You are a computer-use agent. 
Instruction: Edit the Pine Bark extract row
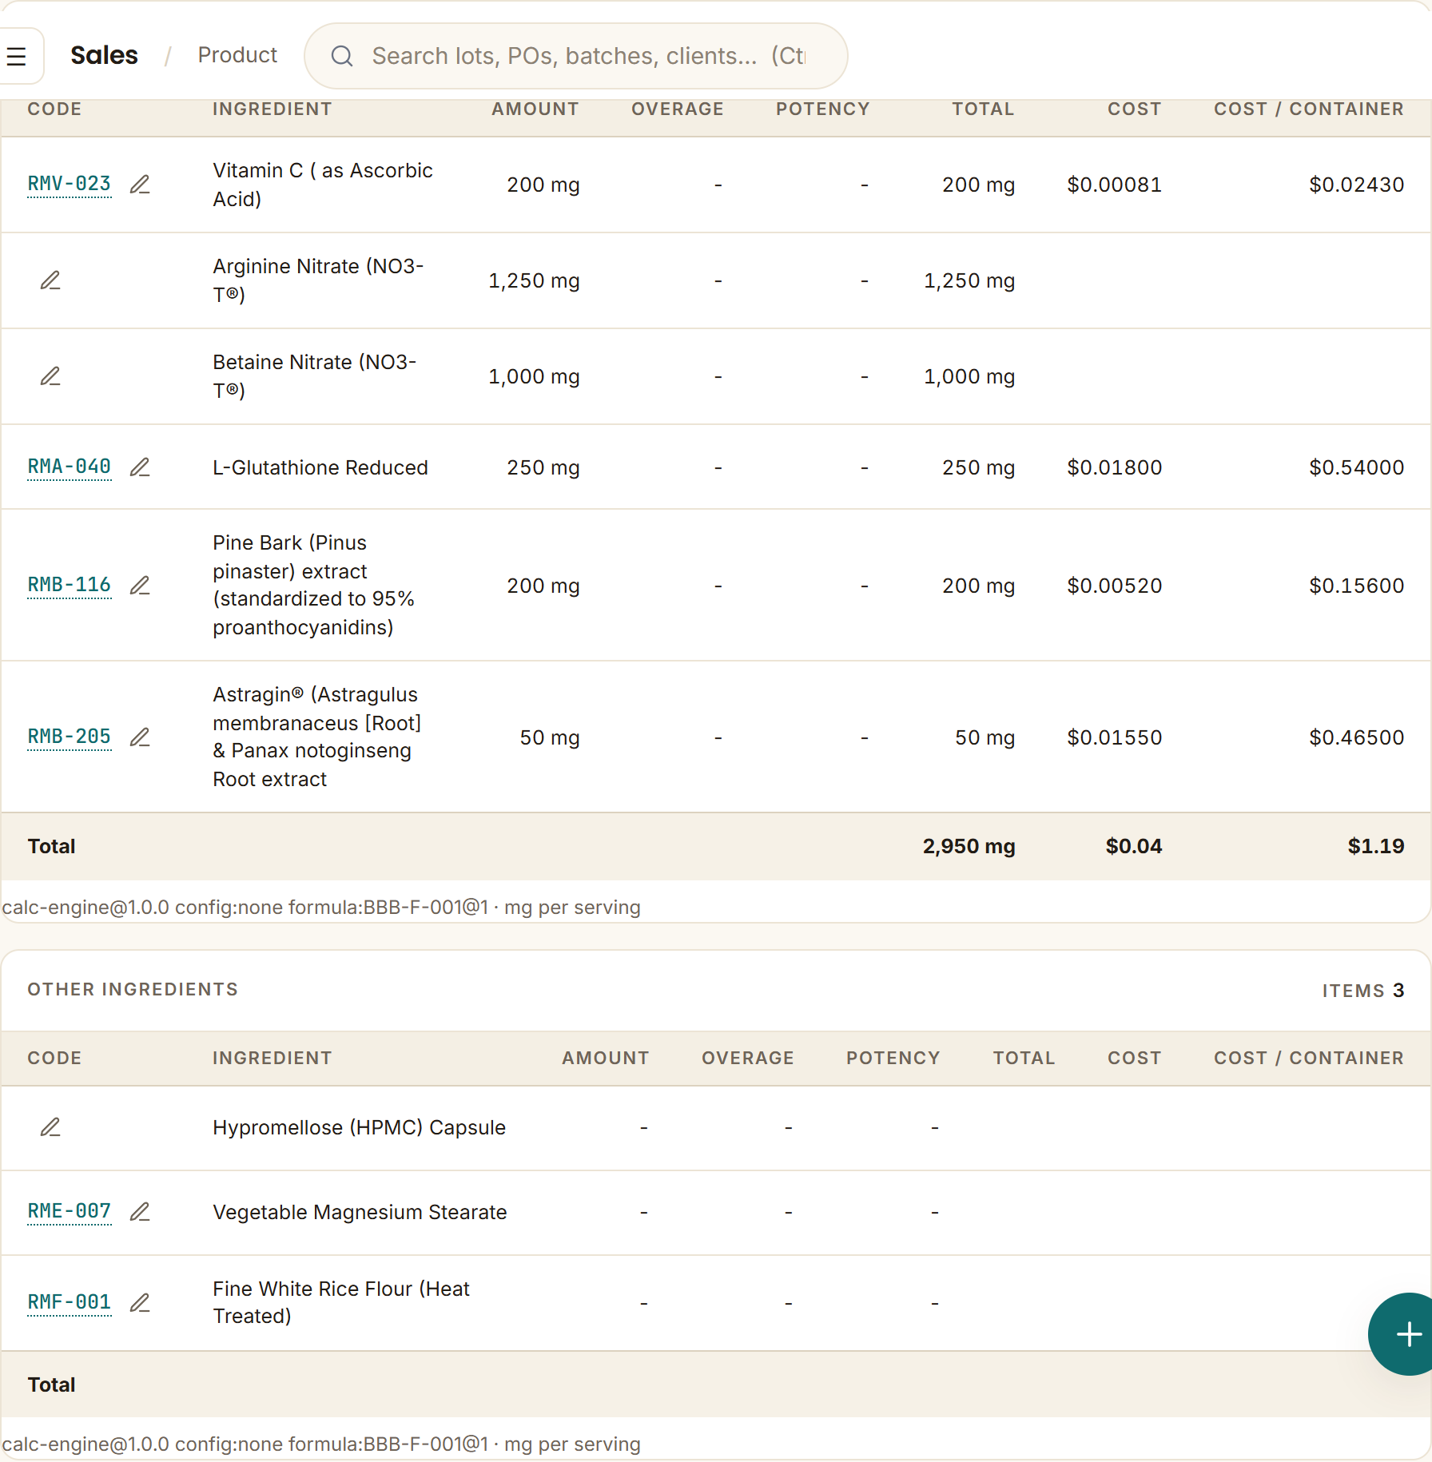(x=140, y=586)
